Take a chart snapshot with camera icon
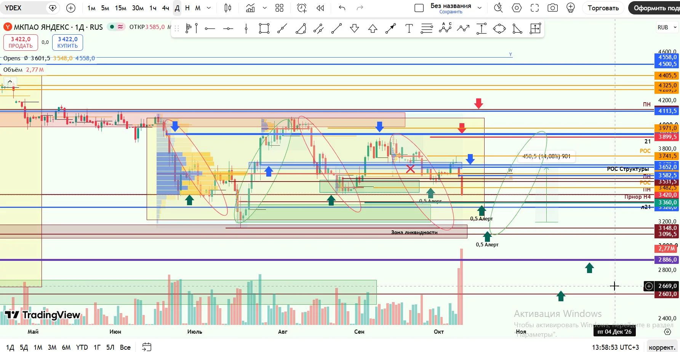The image size is (680, 352). tap(553, 8)
